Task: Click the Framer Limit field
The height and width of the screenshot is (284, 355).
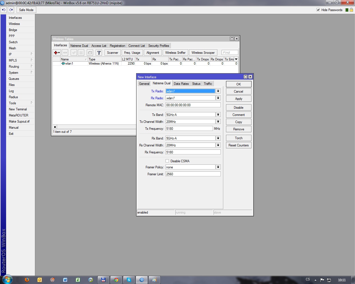Action: [x=193, y=174]
